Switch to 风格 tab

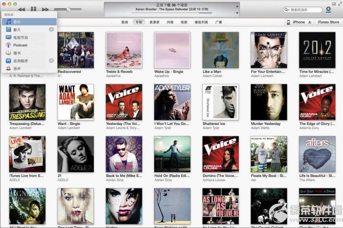[x=170, y=22]
